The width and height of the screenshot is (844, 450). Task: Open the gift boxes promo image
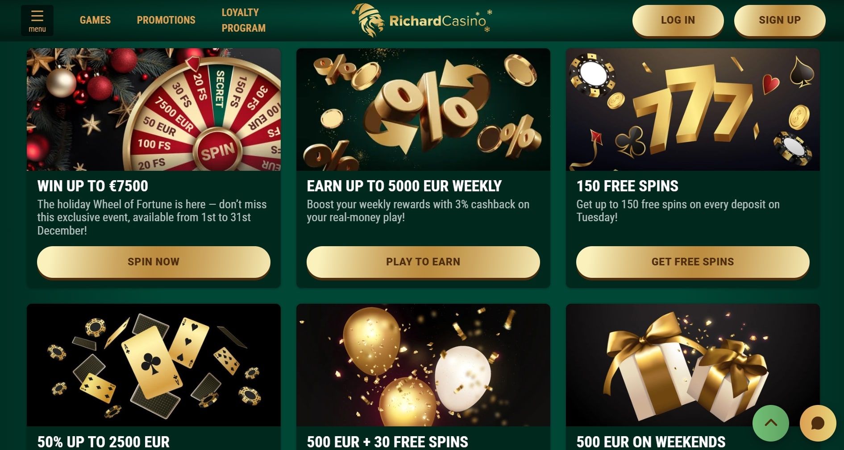pos(693,365)
